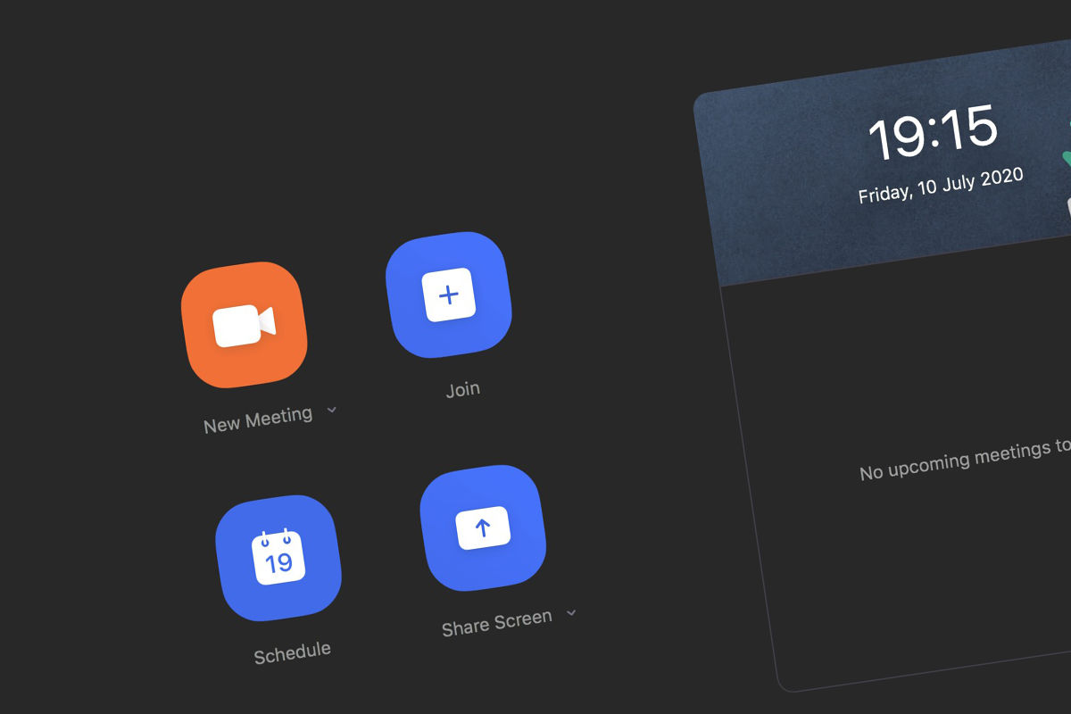Click the New Meeting label

point(258,419)
